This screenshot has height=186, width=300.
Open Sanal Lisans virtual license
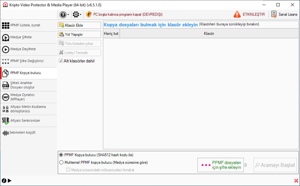tap(284, 14)
